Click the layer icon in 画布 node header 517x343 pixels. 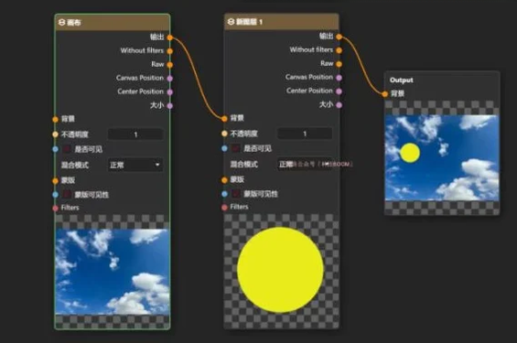coord(61,22)
